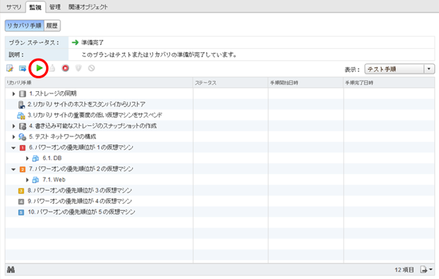The height and width of the screenshot is (279, 439).
Task: Collapse step 6 priority 1 virtual machines
Action: point(13,148)
